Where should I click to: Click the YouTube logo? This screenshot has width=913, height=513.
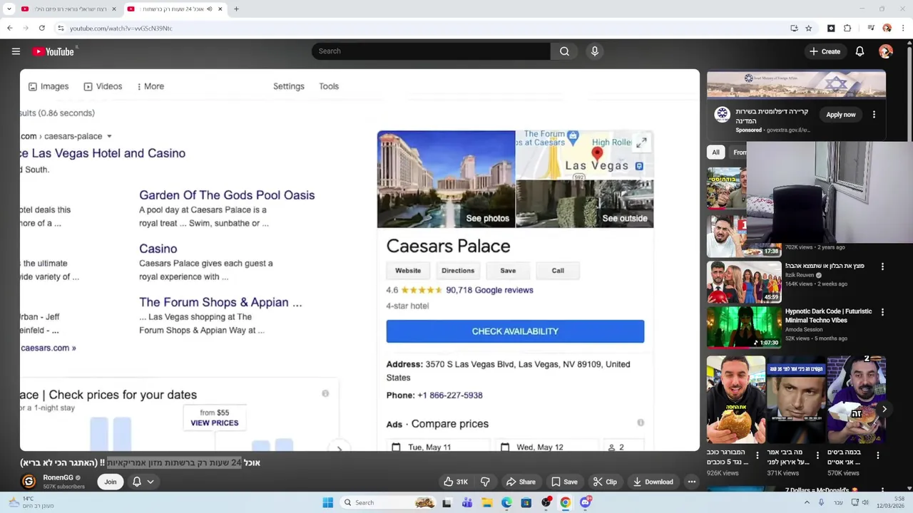pos(54,51)
